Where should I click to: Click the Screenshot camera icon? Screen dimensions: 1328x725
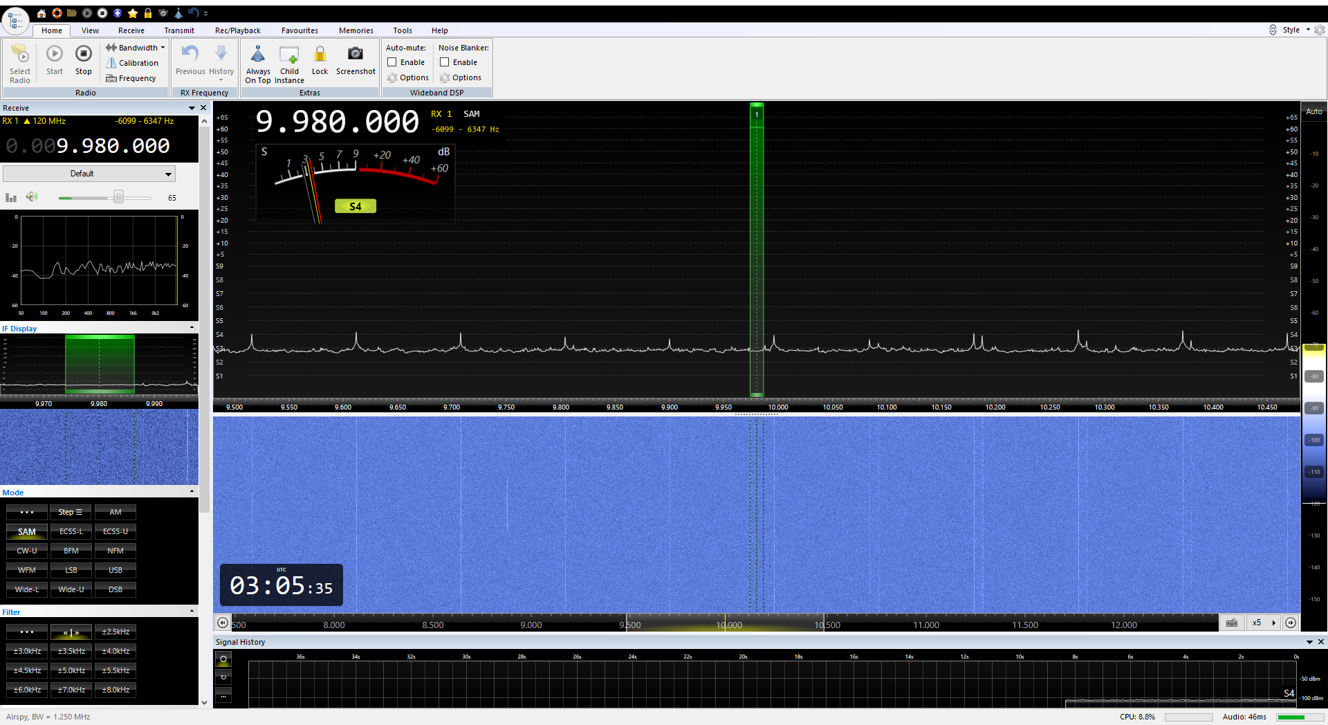tap(356, 54)
